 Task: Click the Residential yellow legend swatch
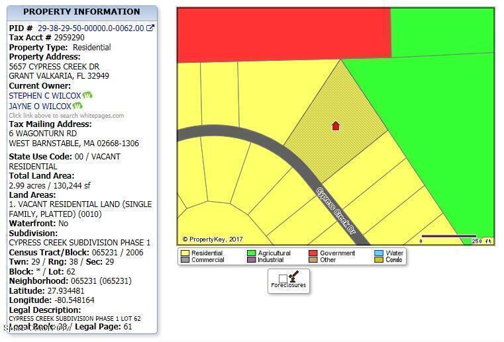tap(184, 253)
